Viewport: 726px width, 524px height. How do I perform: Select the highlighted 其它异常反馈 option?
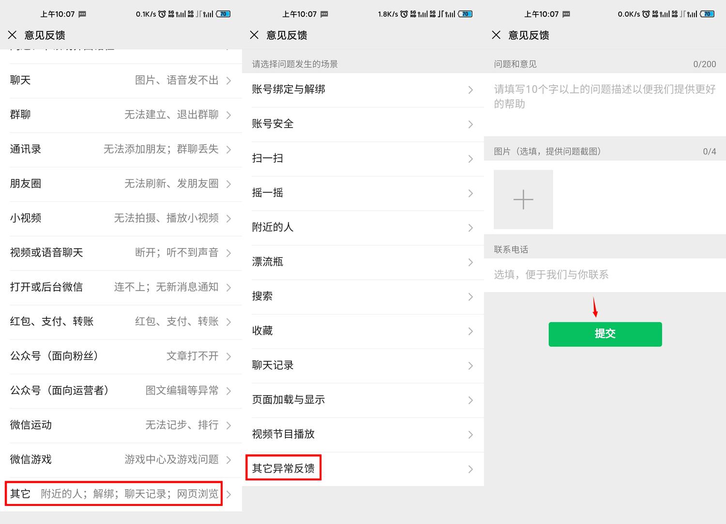tap(283, 468)
